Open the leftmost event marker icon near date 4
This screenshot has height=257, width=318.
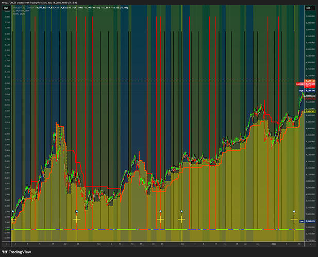(x=13, y=212)
